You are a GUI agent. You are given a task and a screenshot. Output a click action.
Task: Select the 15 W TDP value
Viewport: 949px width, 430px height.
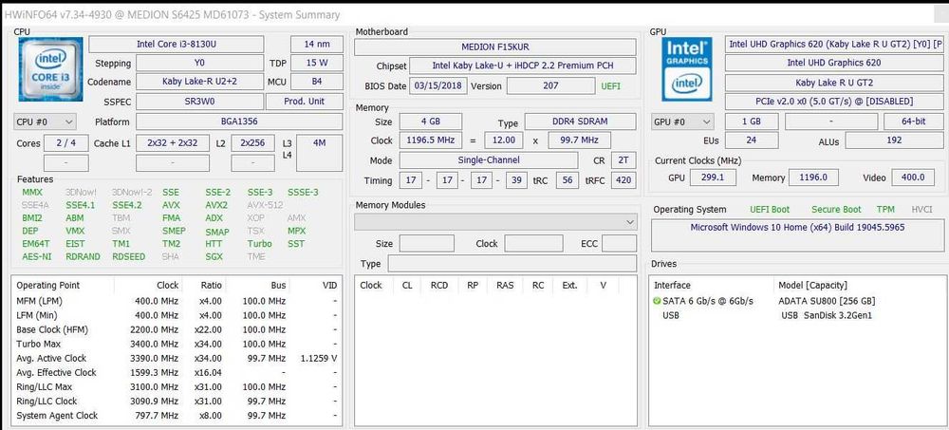(317, 63)
